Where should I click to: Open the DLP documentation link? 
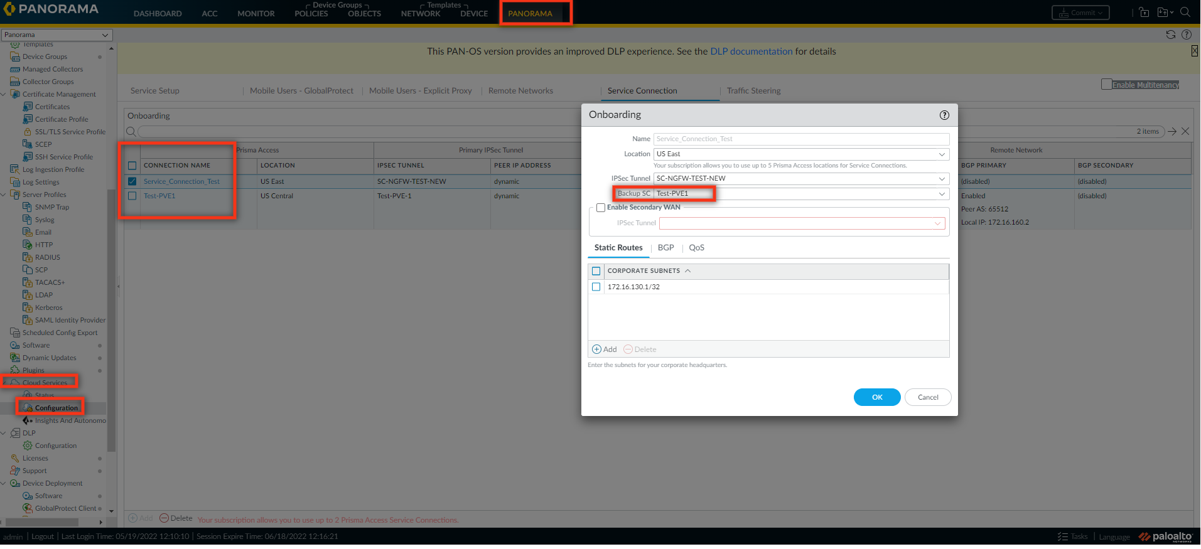(751, 51)
